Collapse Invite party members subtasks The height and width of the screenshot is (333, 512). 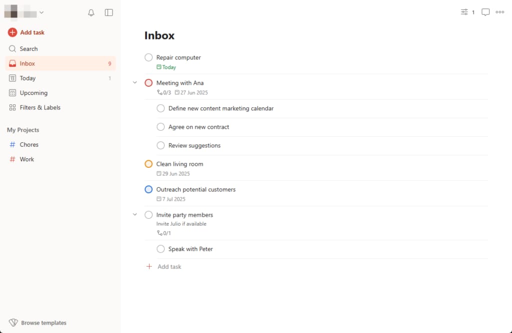[x=134, y=214]
